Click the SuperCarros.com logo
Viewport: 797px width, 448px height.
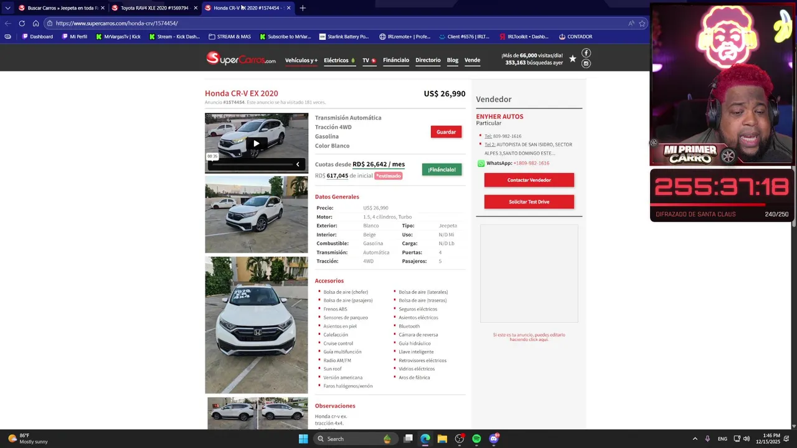click(241, 58)
